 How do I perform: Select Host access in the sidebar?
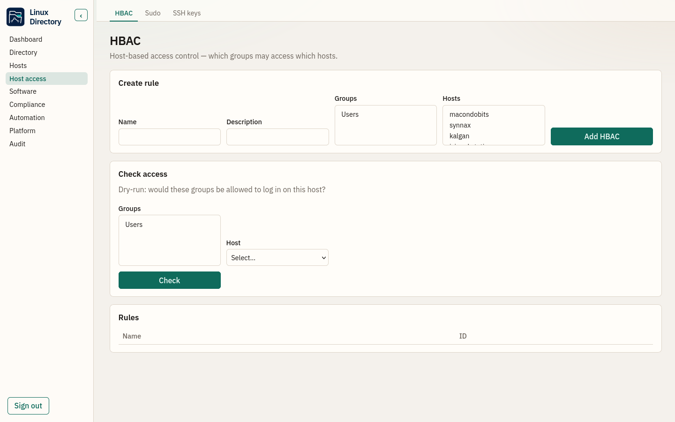[46, 79]
